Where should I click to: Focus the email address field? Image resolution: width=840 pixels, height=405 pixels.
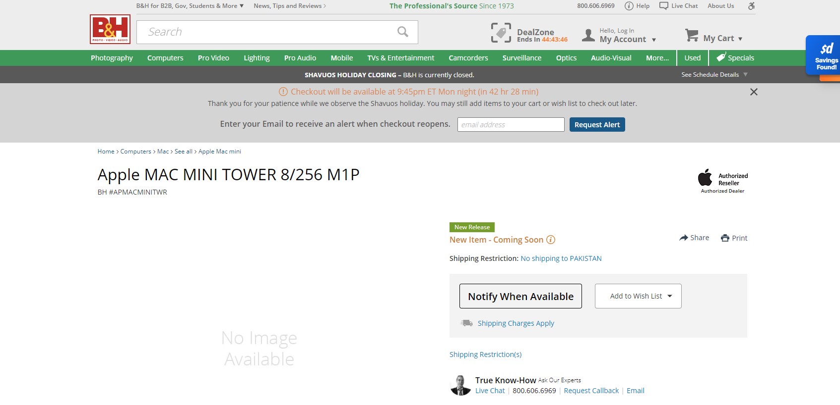tap(511, 125)
